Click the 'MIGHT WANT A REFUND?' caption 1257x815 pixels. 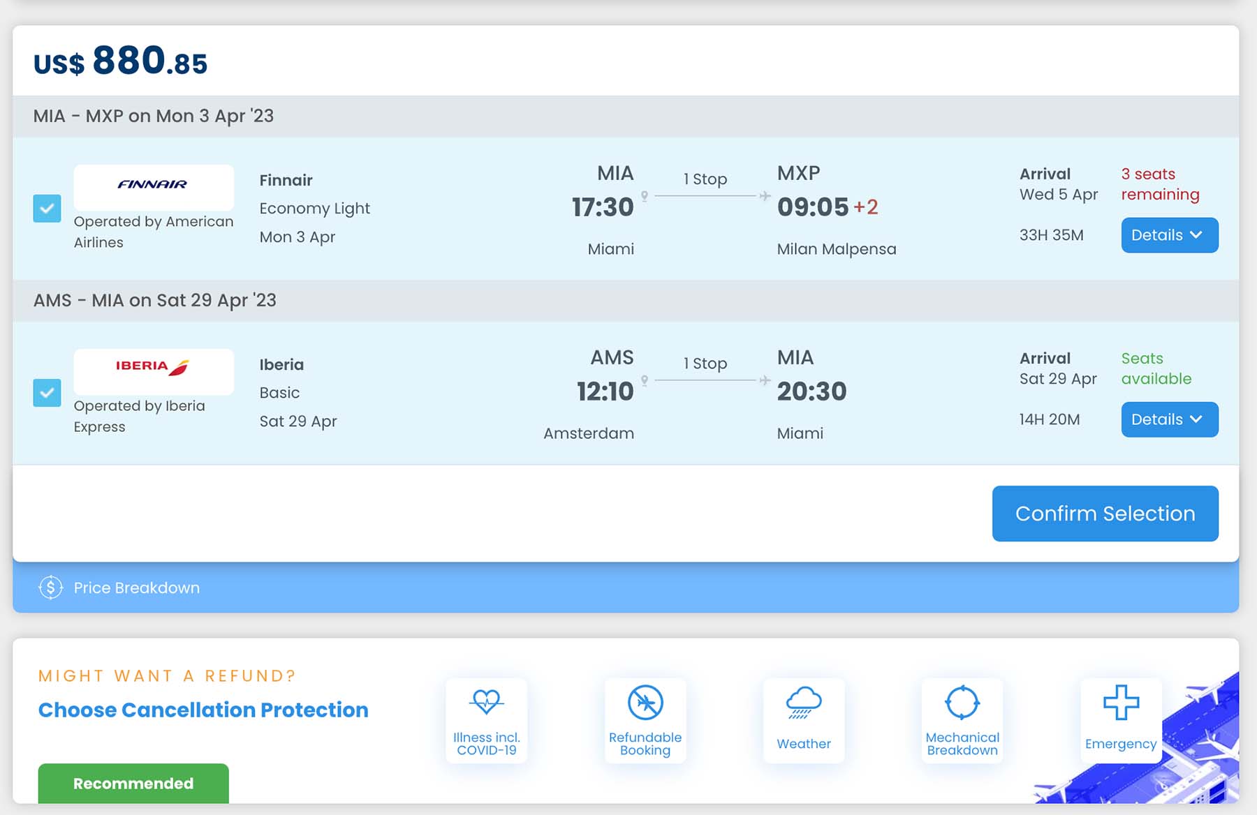tap(168, 675)
